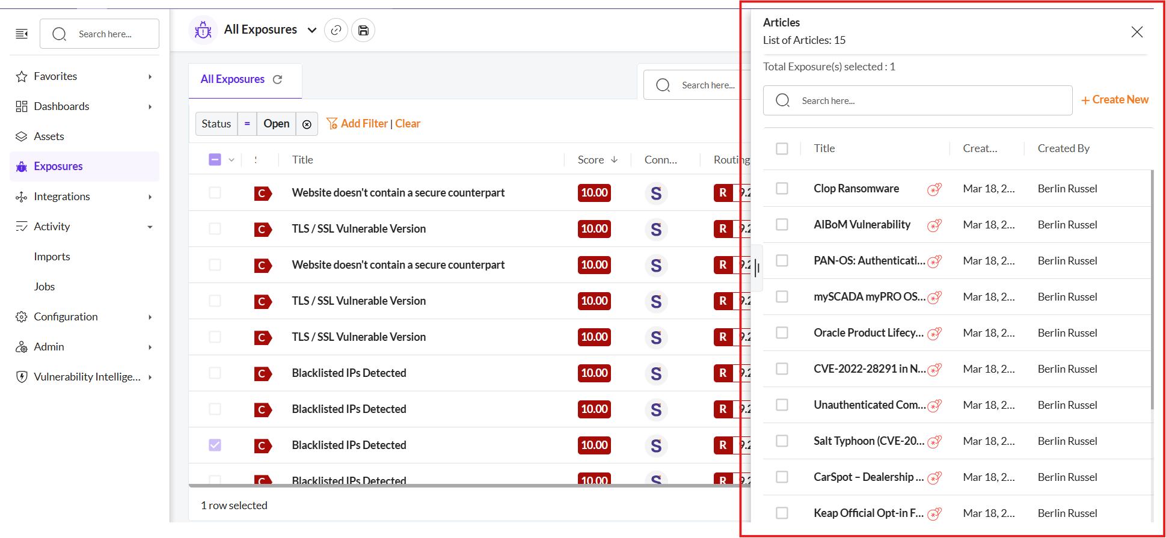Screen dimensions: 1166x538
Task: Expand the Dashboards submenu arrow
Action: tap(150, 106)
